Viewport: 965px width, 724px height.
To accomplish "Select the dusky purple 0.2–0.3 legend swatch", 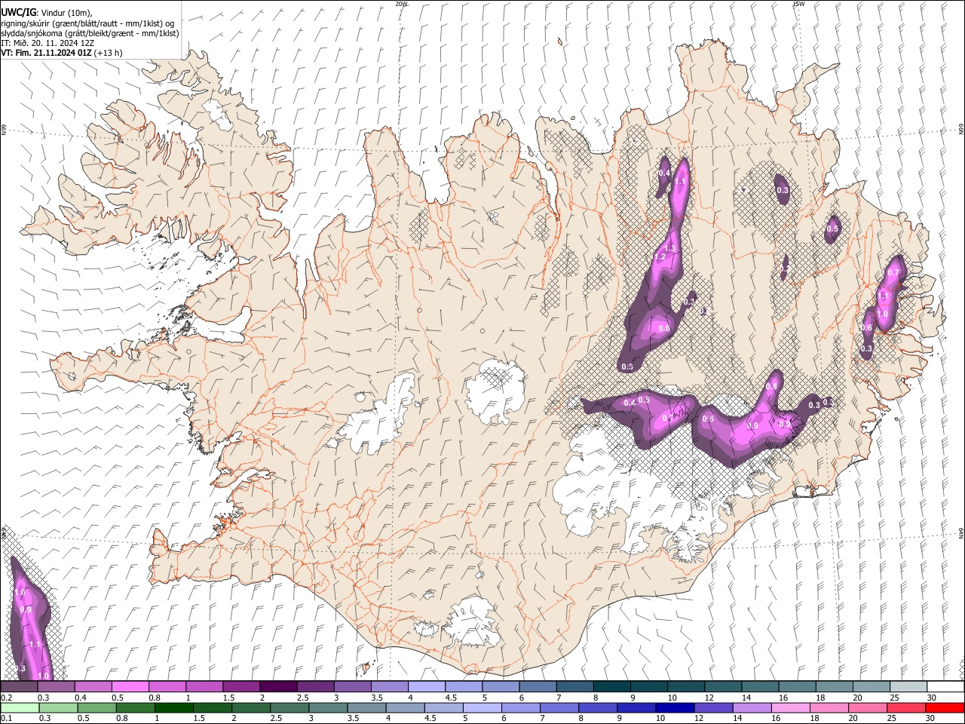I will (19, 687).
